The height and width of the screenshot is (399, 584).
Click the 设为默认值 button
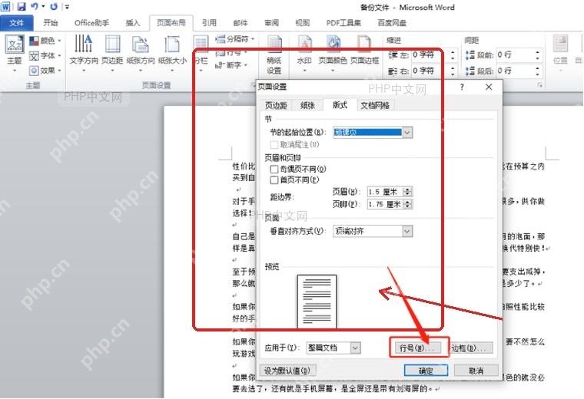[x=287, y=371]
